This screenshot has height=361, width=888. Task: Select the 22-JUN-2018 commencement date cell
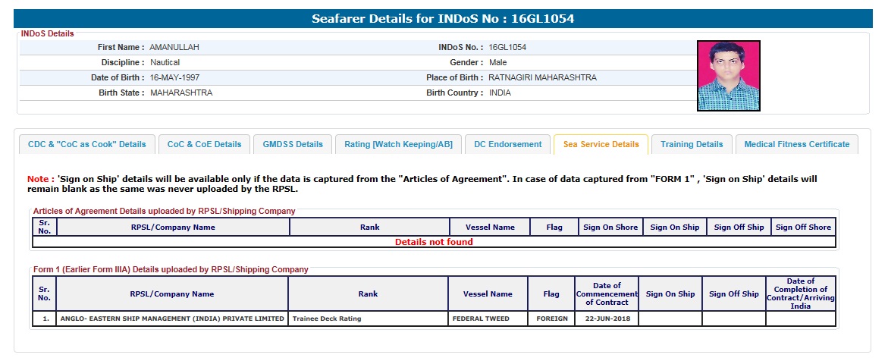pyautogui.click(x=607, y=319)
